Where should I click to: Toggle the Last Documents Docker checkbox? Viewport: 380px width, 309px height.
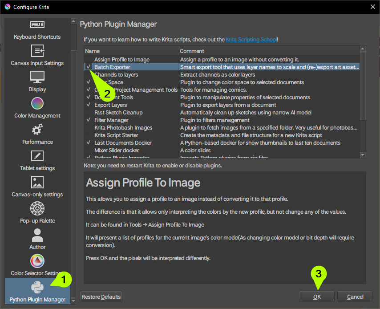(x=89, y=142)
